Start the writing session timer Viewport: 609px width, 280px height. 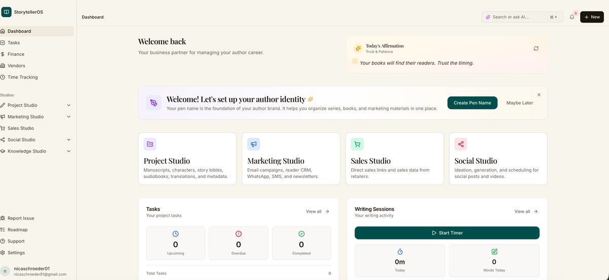[x=447, y=233]
